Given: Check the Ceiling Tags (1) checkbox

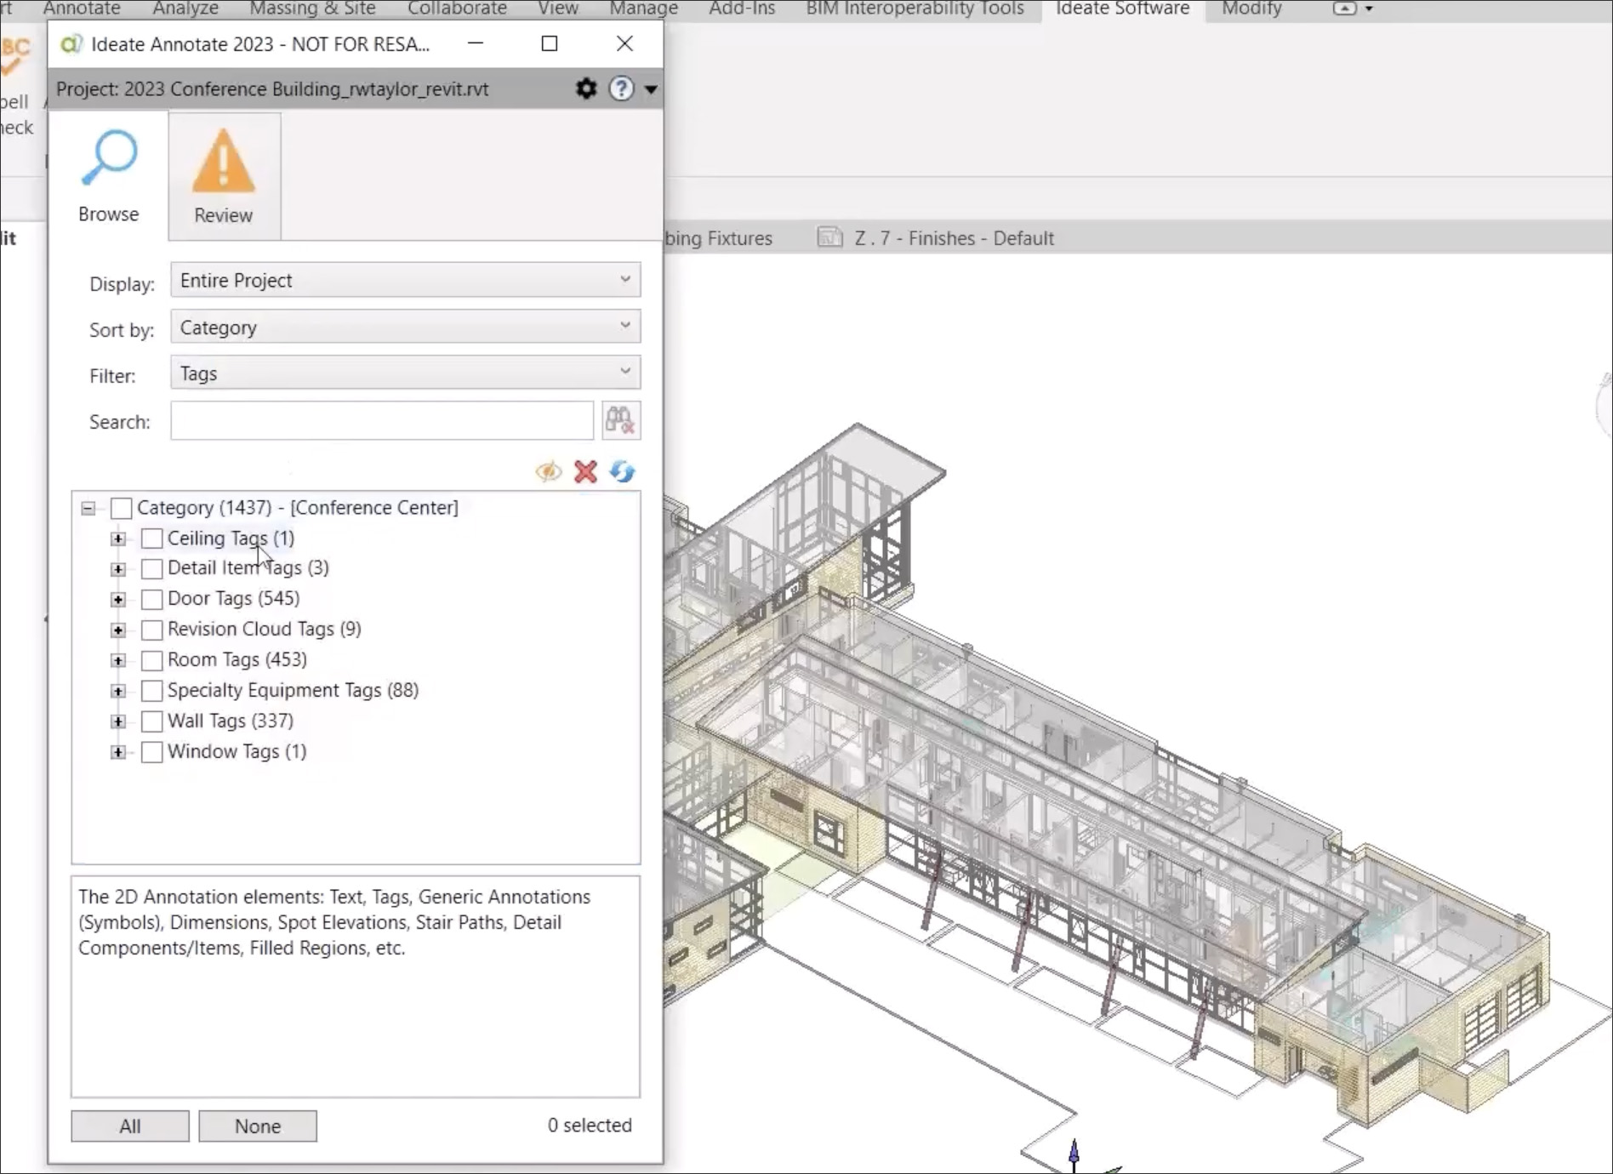Looking at the screenshot, I should (x=151, y=539).
